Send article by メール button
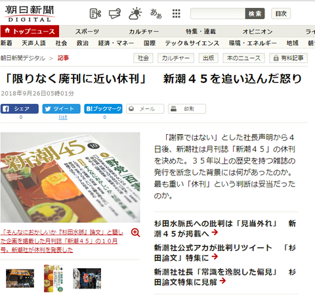Viewport: 315px width, 299px height. point(145,108)
